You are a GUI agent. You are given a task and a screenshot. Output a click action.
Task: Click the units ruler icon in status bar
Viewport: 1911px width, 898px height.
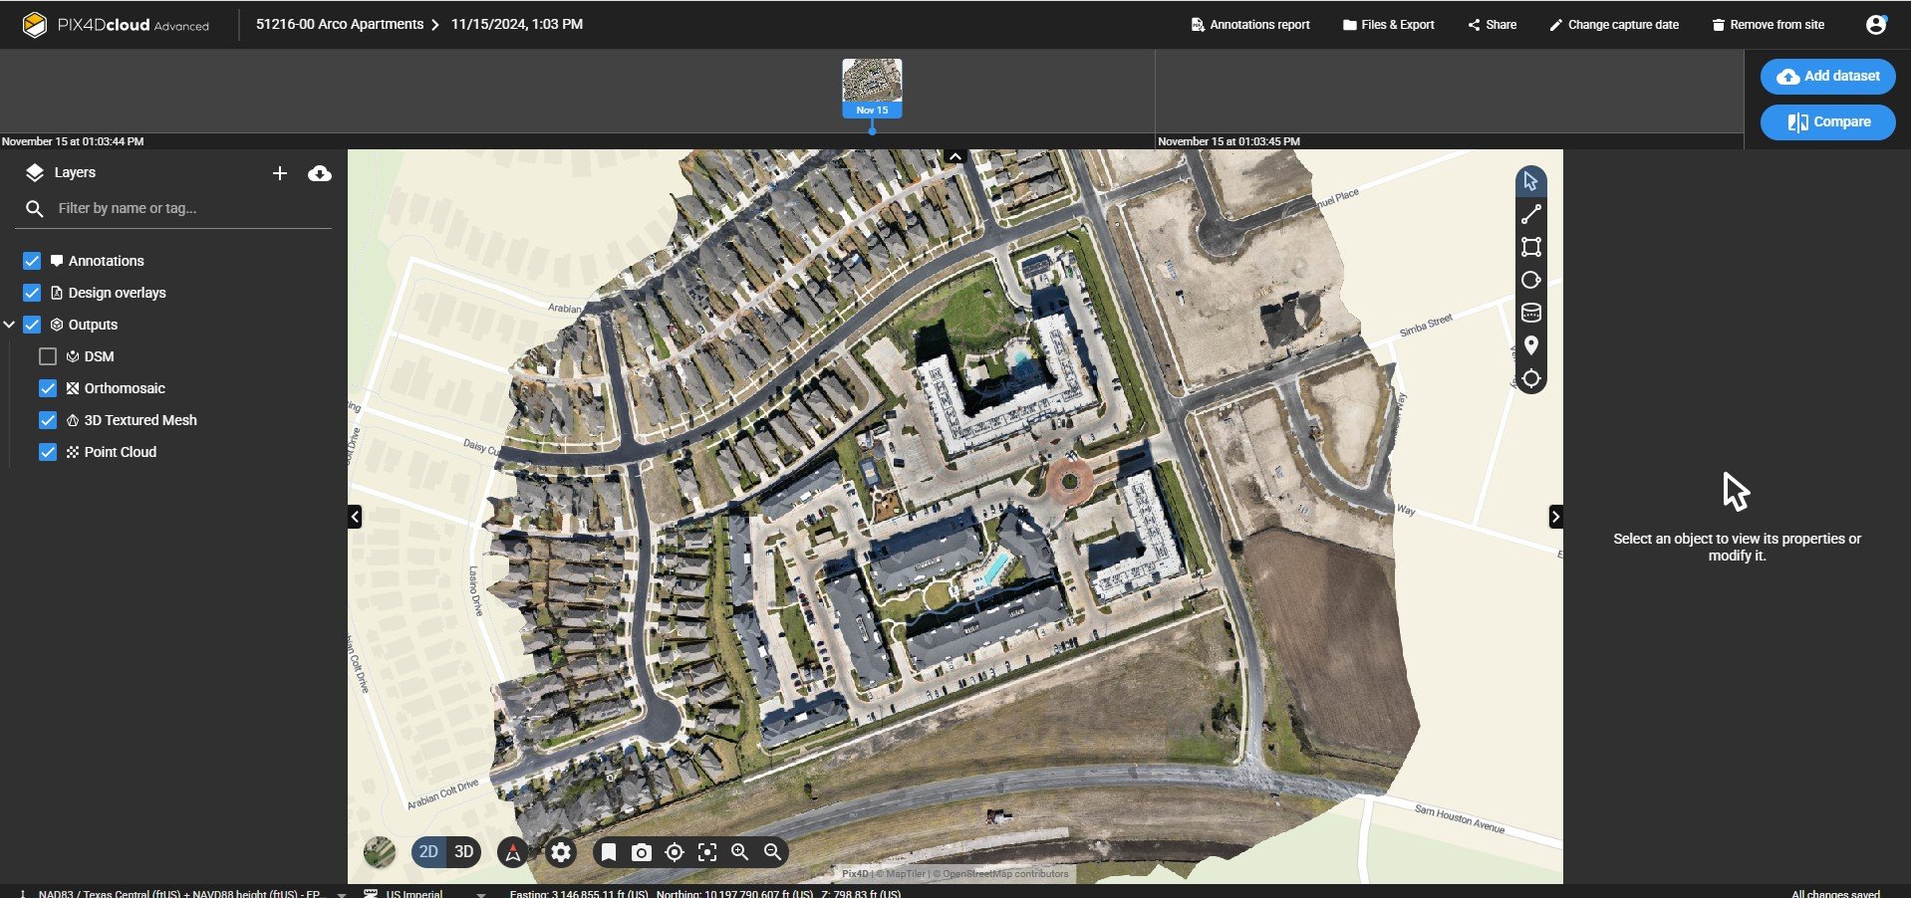tap(371, 893)
